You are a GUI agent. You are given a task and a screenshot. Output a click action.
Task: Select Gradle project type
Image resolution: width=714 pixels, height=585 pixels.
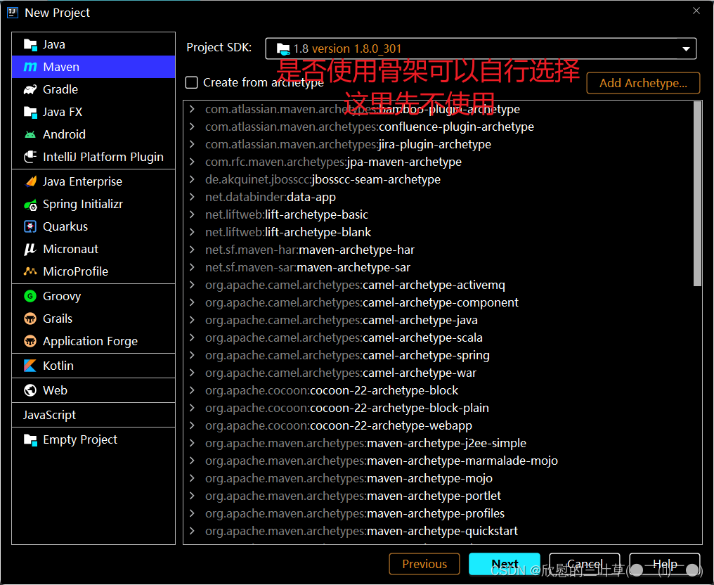tap(93, 89)
